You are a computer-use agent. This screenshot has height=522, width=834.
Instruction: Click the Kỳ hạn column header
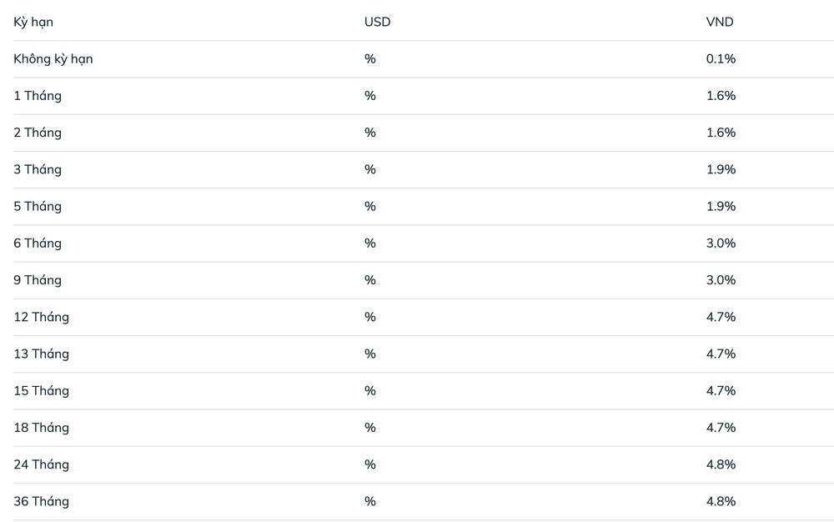point(33,23)
